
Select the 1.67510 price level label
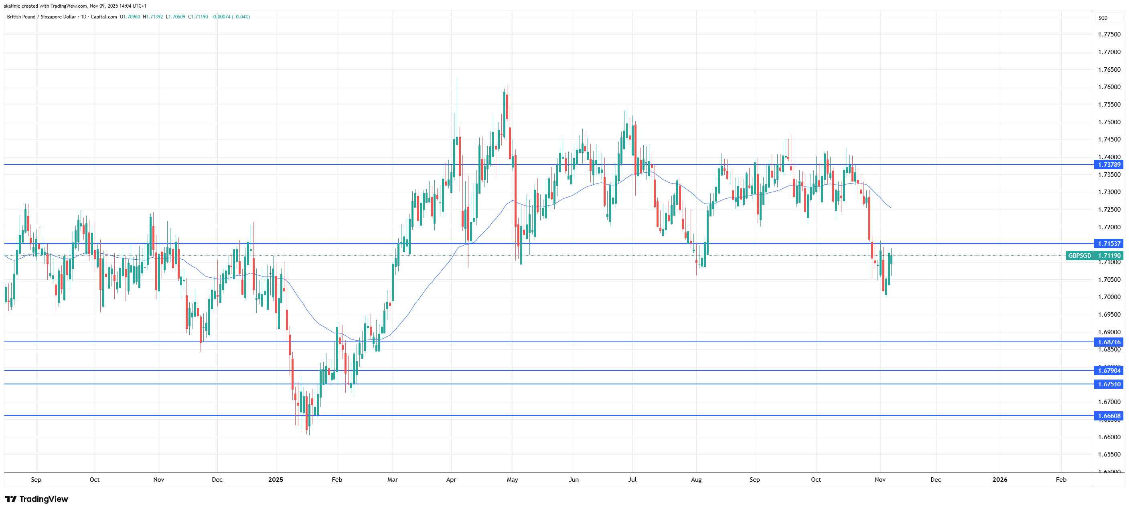click(1109, 384)
